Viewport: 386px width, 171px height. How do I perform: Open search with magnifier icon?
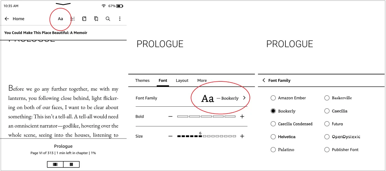click(108, 19)
